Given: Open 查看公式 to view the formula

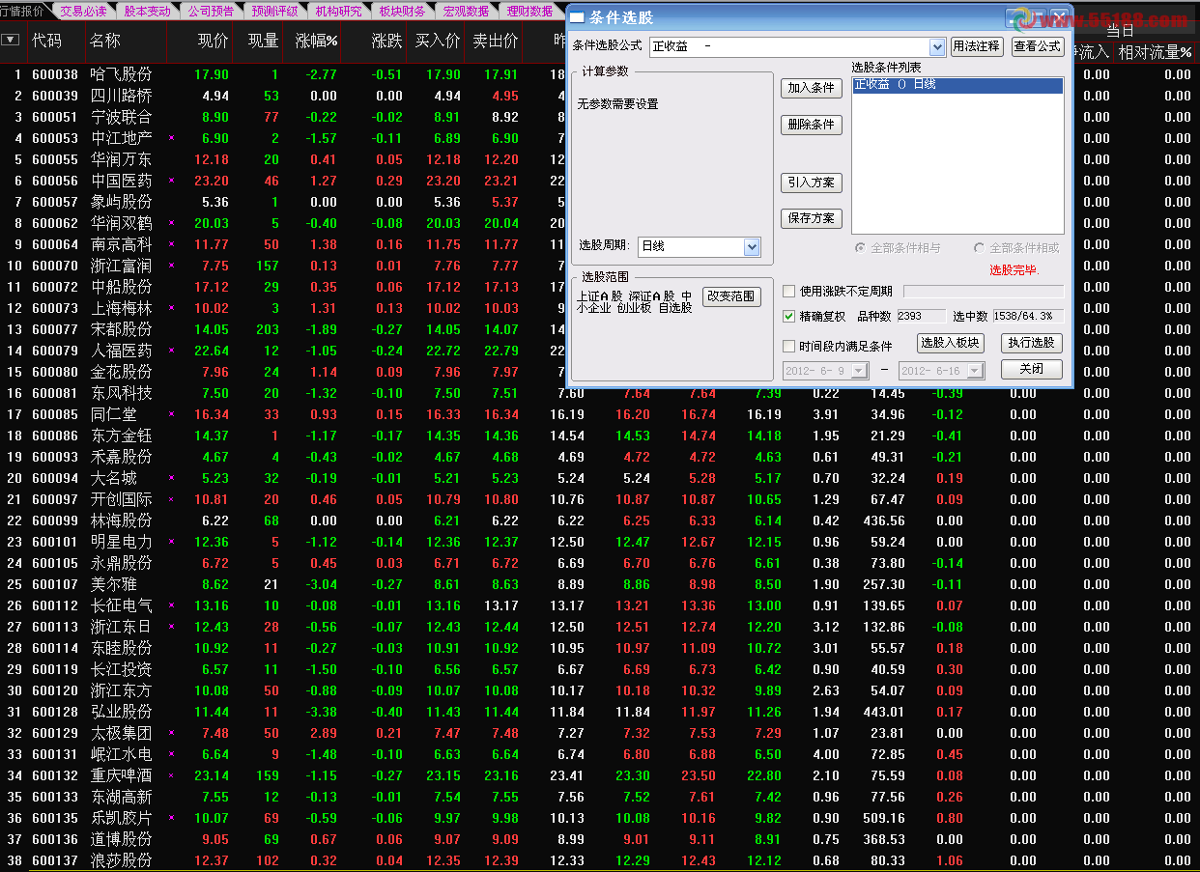Looking at the screenshot, I should [x=1037, y=46].
